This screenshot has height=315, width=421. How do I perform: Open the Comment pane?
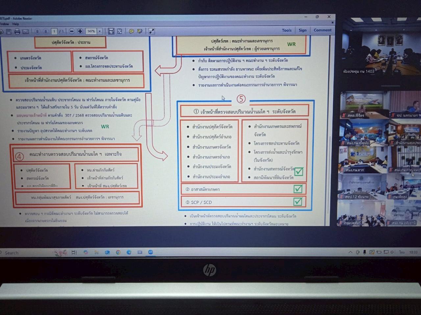tap(322, 30)
